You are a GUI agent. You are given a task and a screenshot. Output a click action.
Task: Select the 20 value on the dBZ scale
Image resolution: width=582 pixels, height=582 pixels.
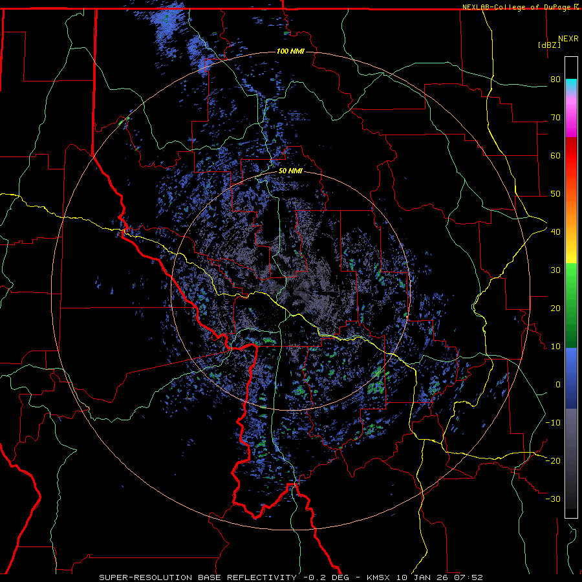[x=555, y=308]
